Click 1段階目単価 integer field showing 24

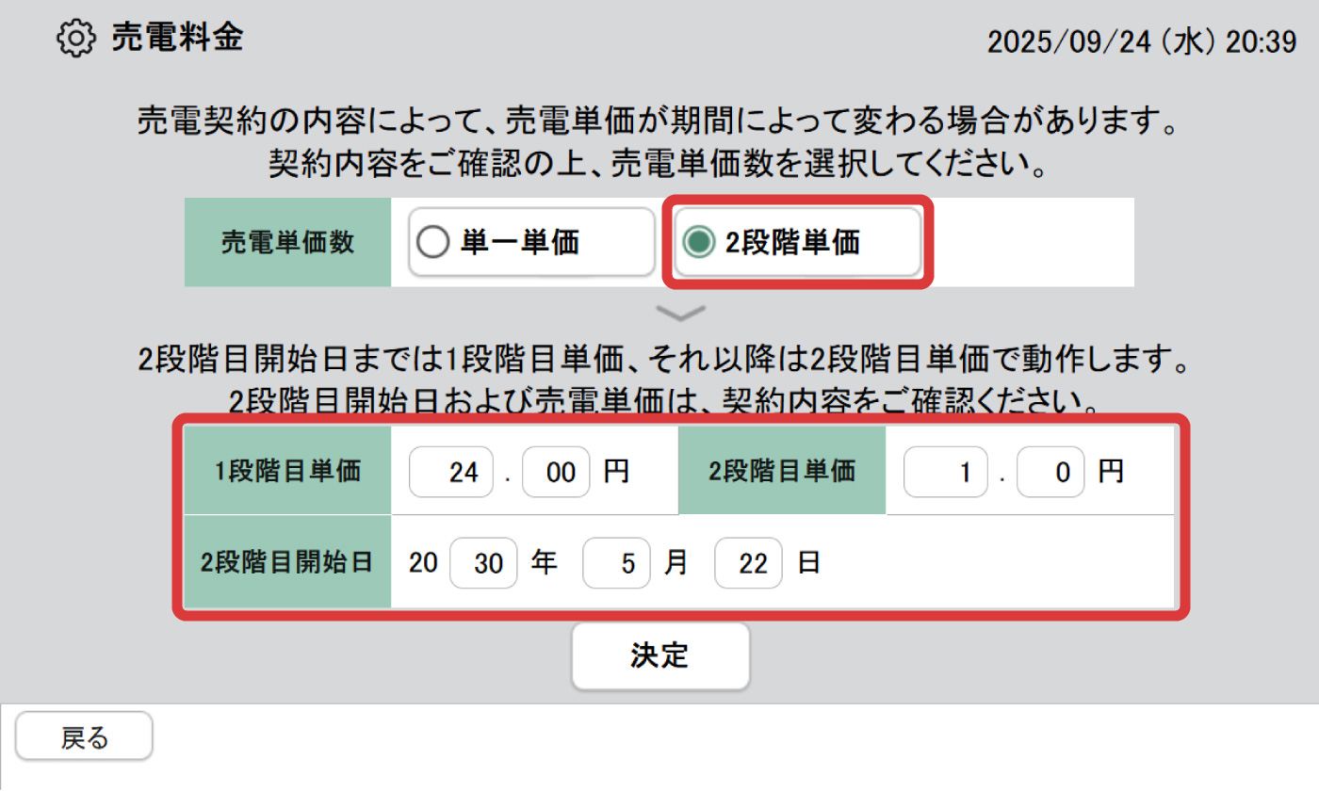pyautogui.click(x=451, y=472)
